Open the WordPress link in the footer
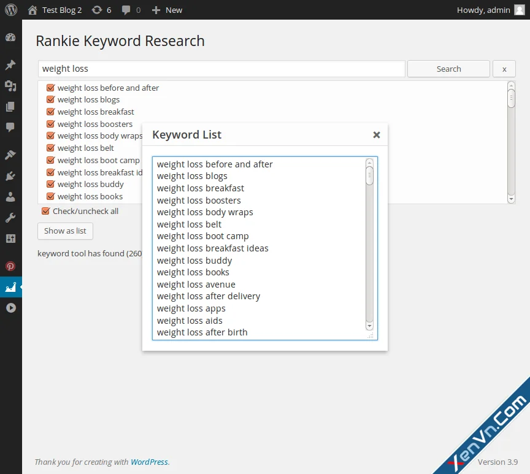 [x=149, y=462]
